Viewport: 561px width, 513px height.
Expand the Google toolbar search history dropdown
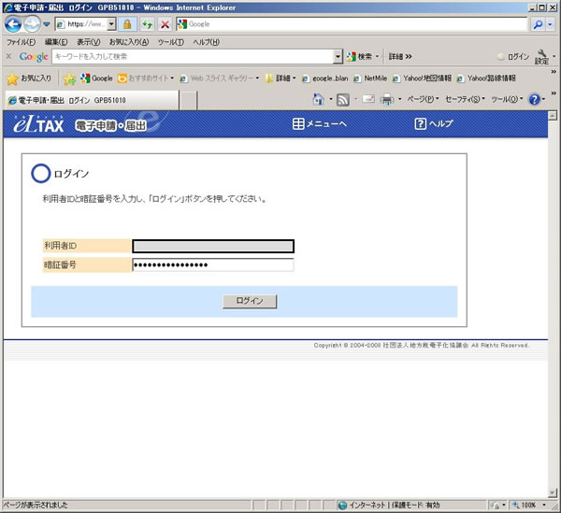click(x=338, y=56)
